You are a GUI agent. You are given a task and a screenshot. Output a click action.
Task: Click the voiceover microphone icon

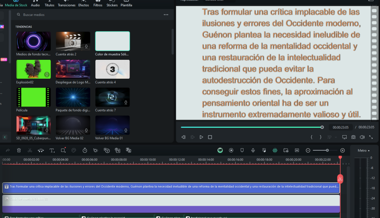253,150
